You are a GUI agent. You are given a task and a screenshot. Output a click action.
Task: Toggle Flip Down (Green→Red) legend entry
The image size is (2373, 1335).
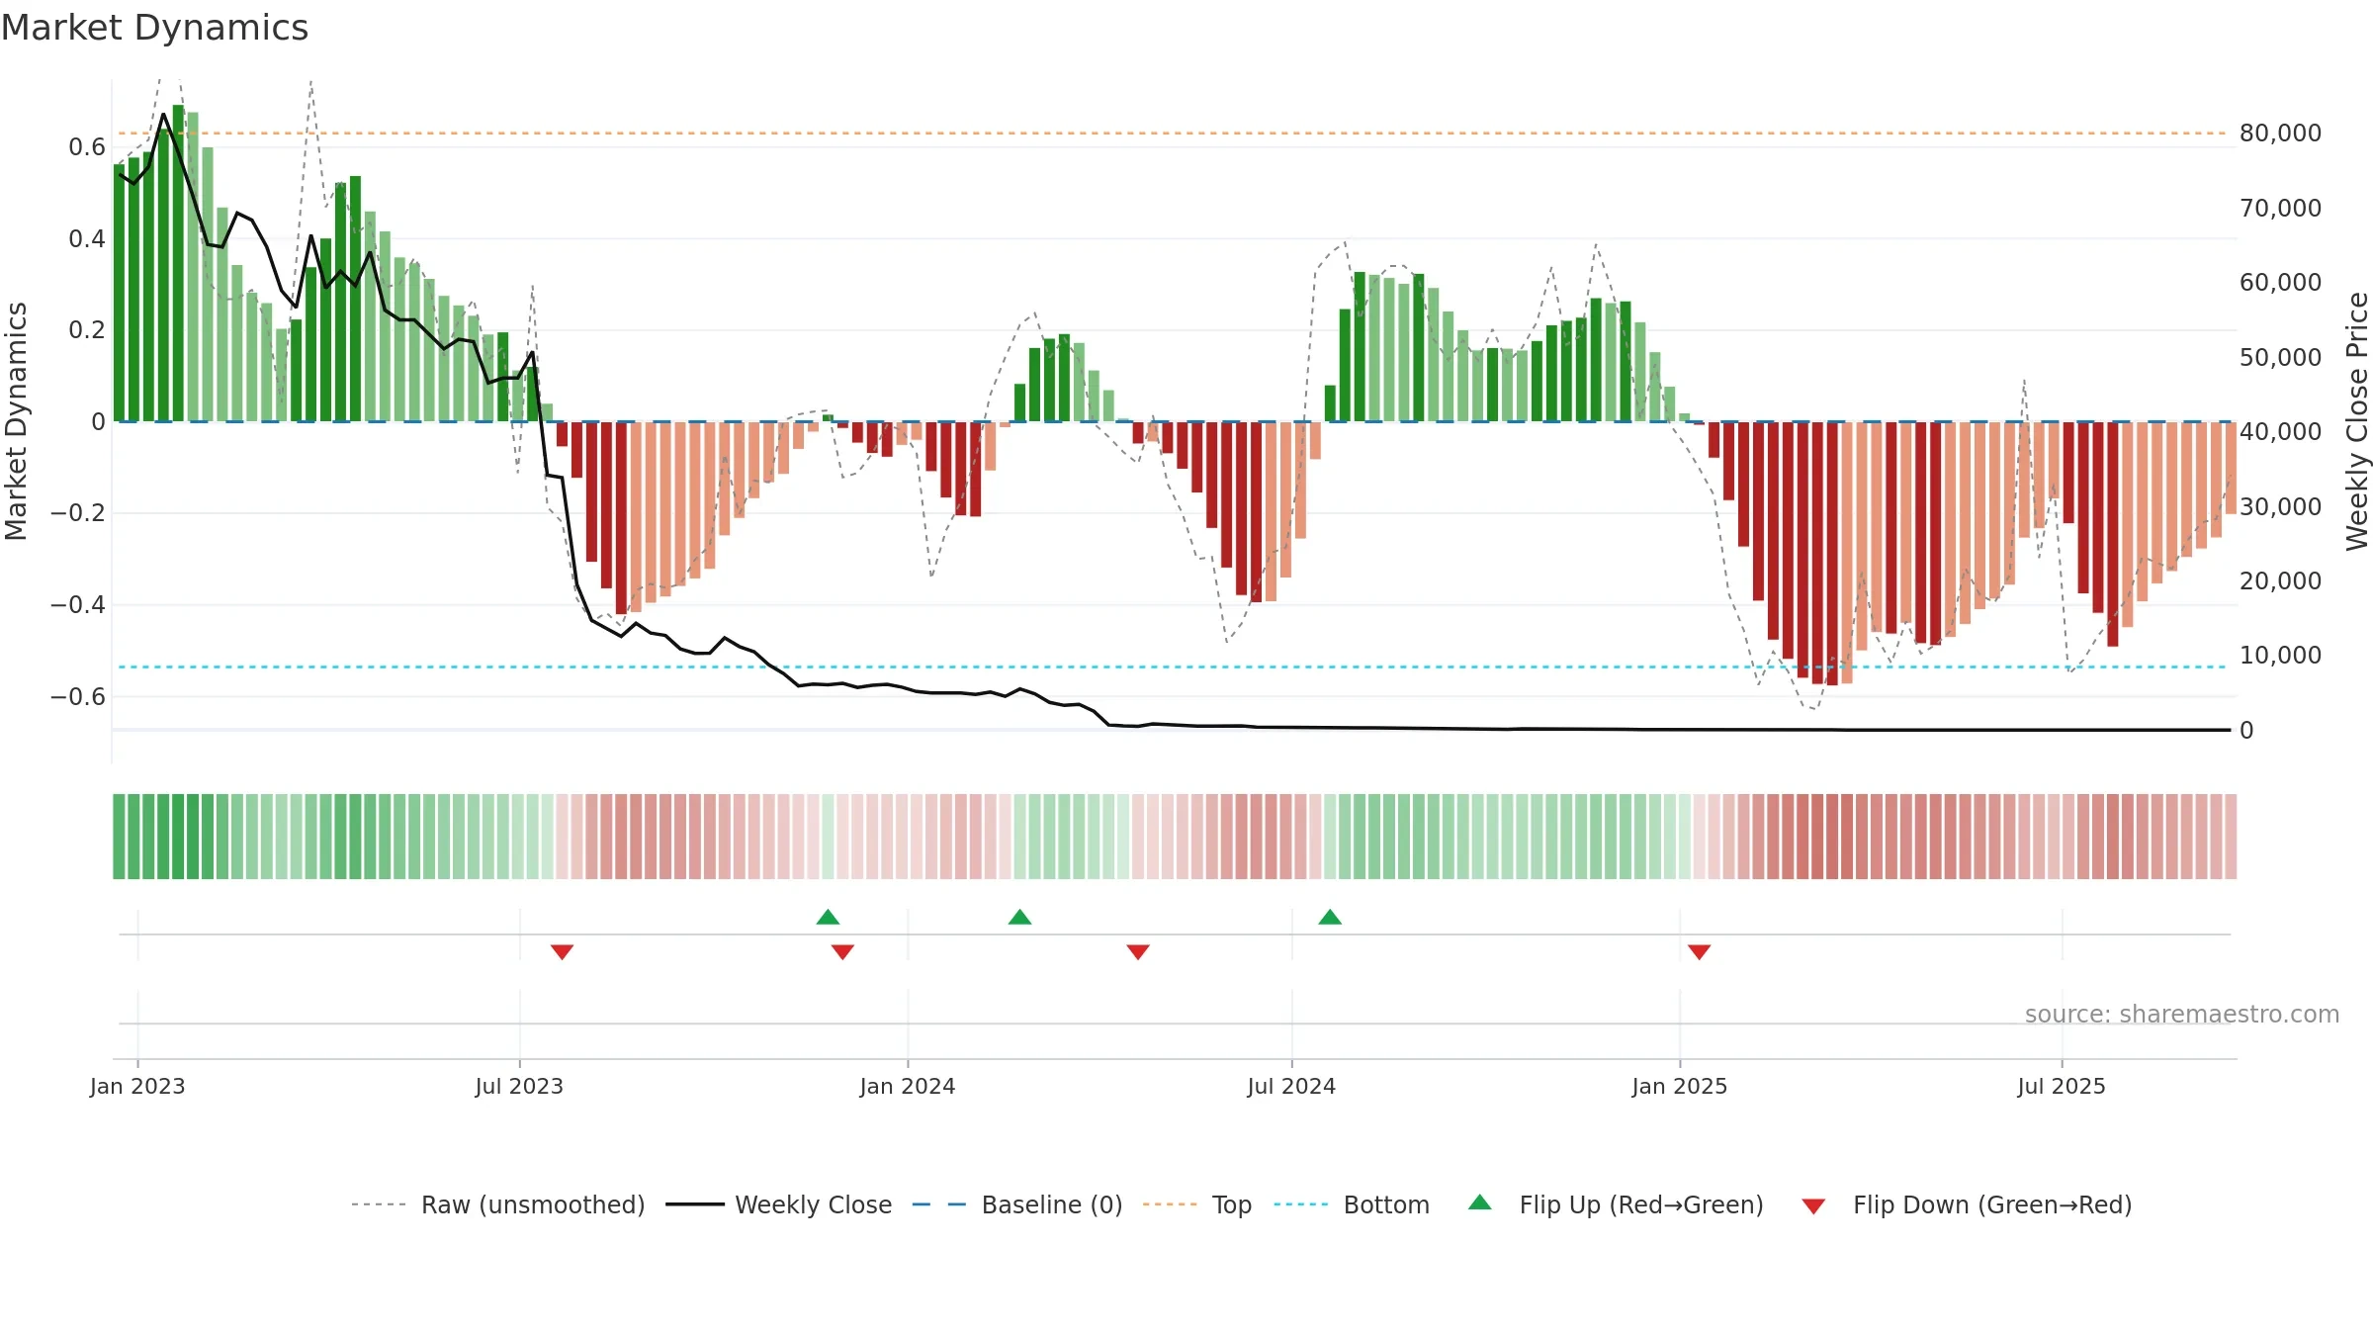(1966, 1204)
